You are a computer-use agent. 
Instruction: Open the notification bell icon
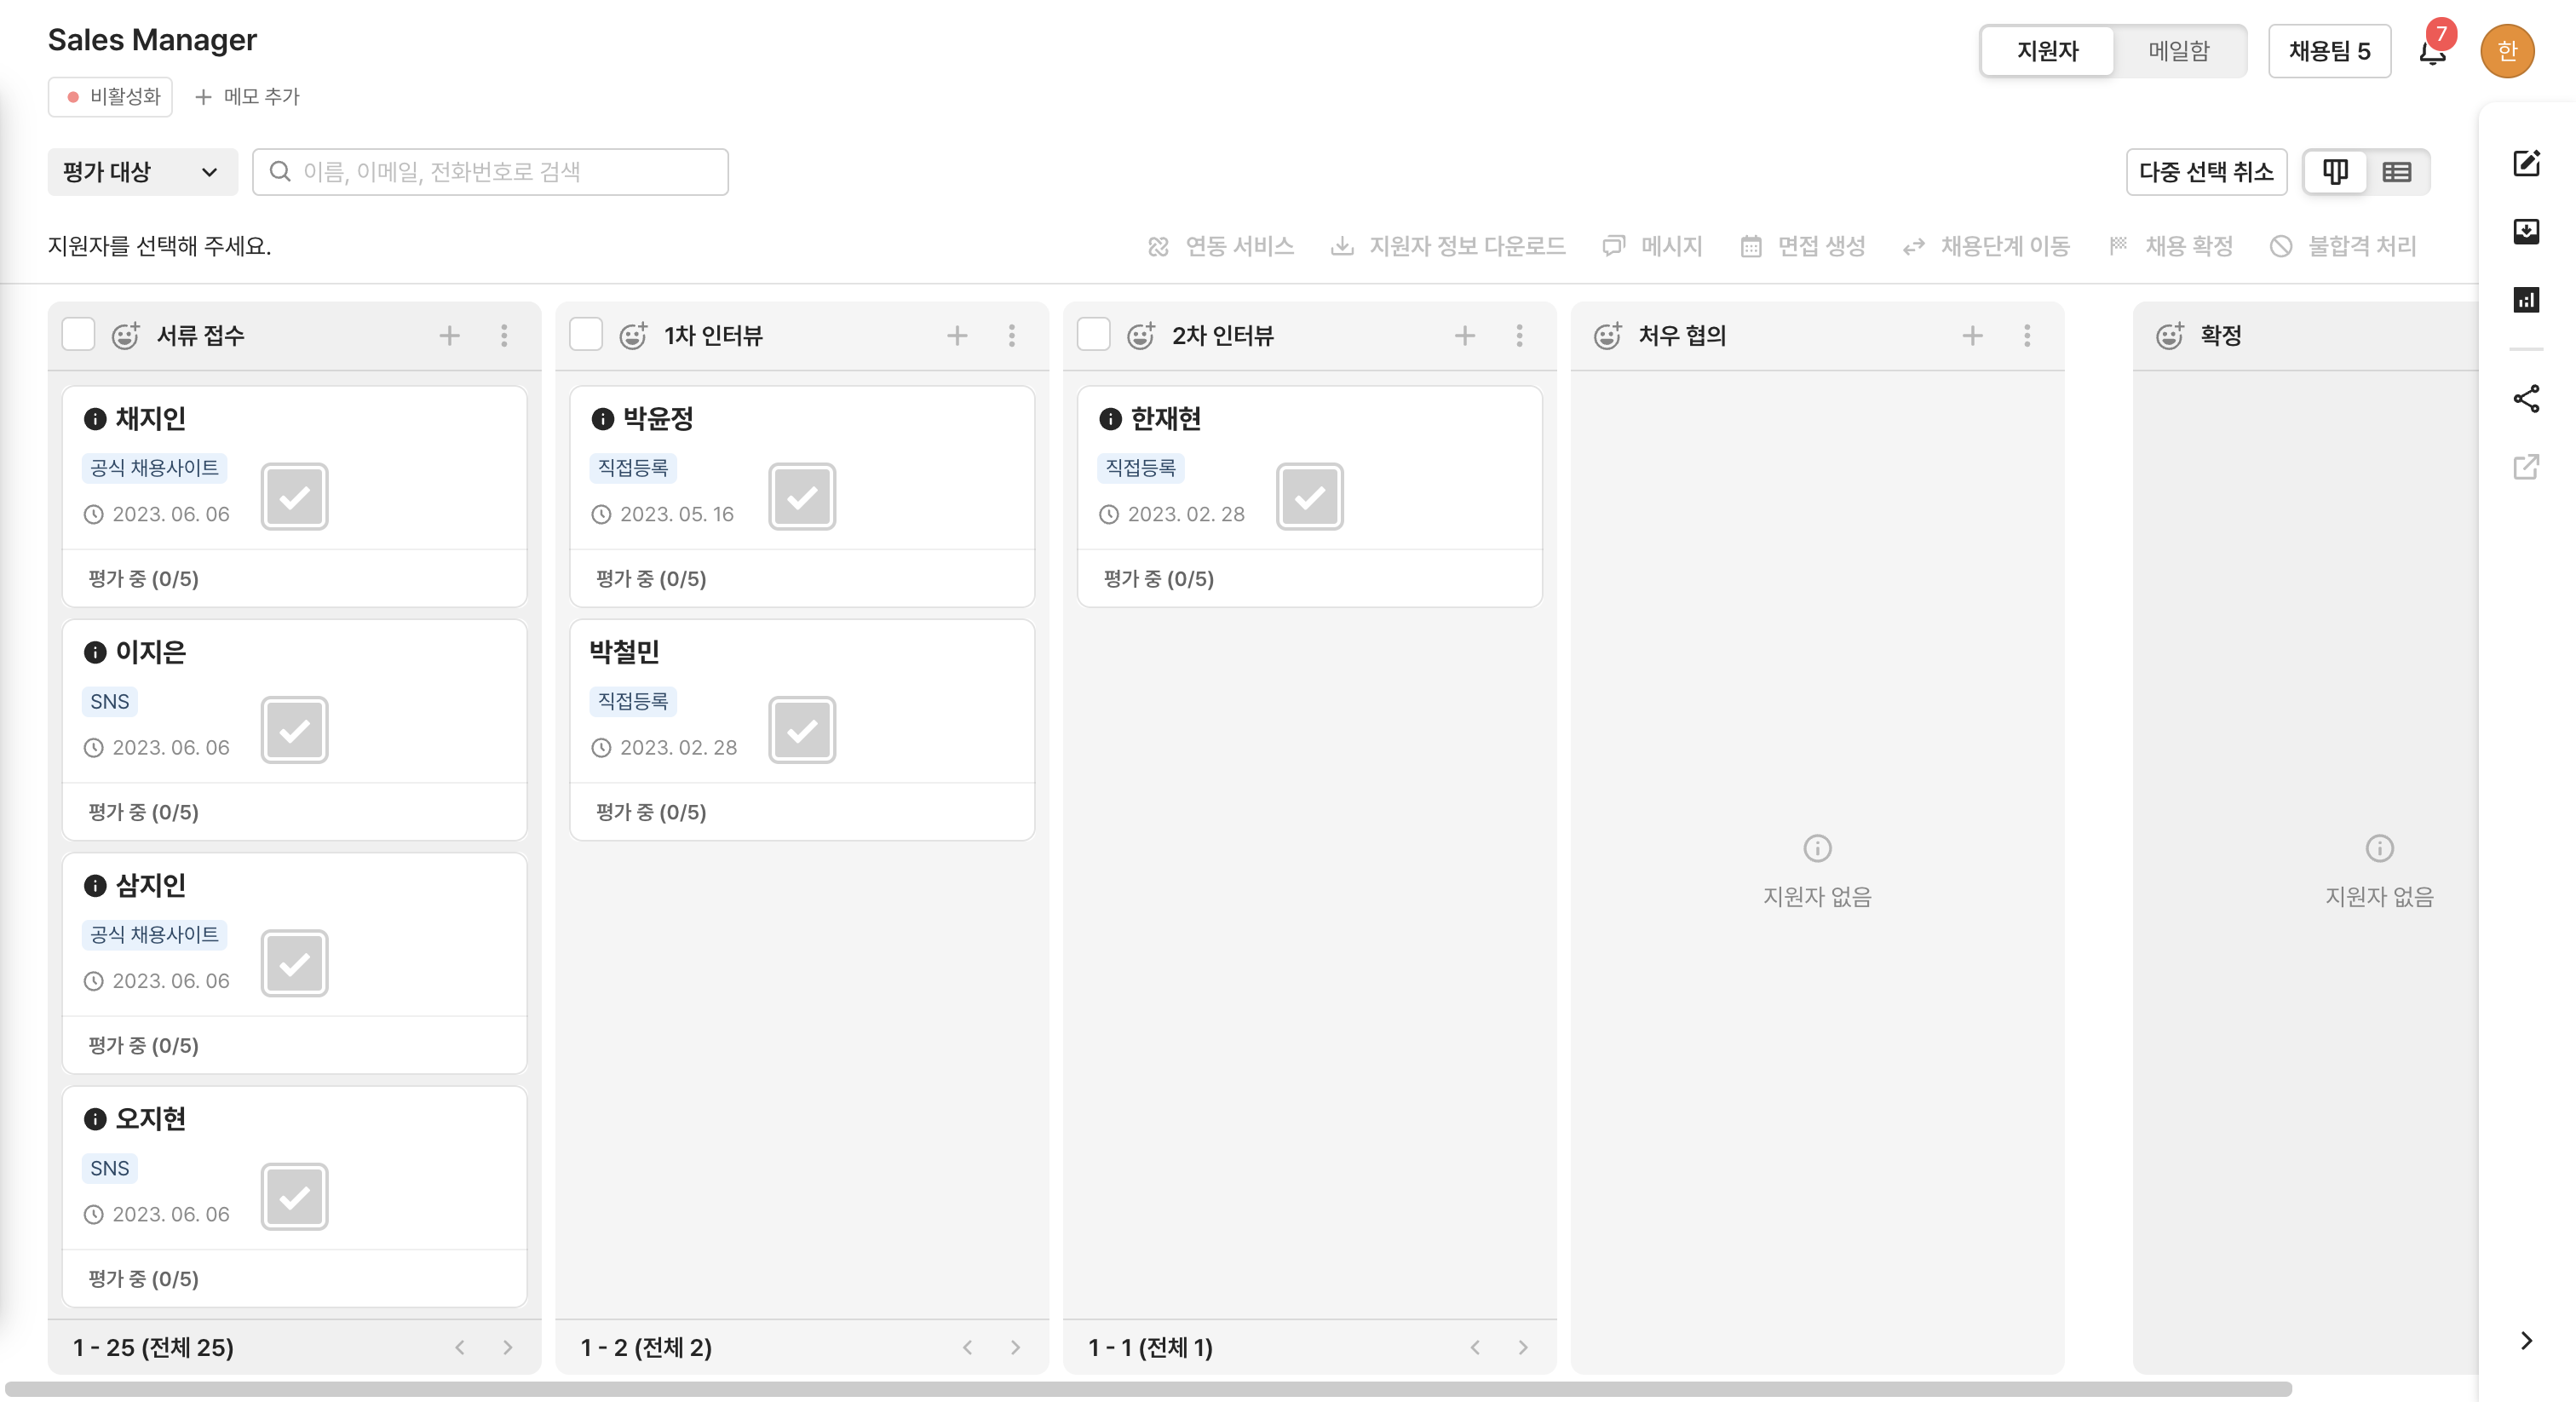pyautogui.click(x=2432, y=51)
